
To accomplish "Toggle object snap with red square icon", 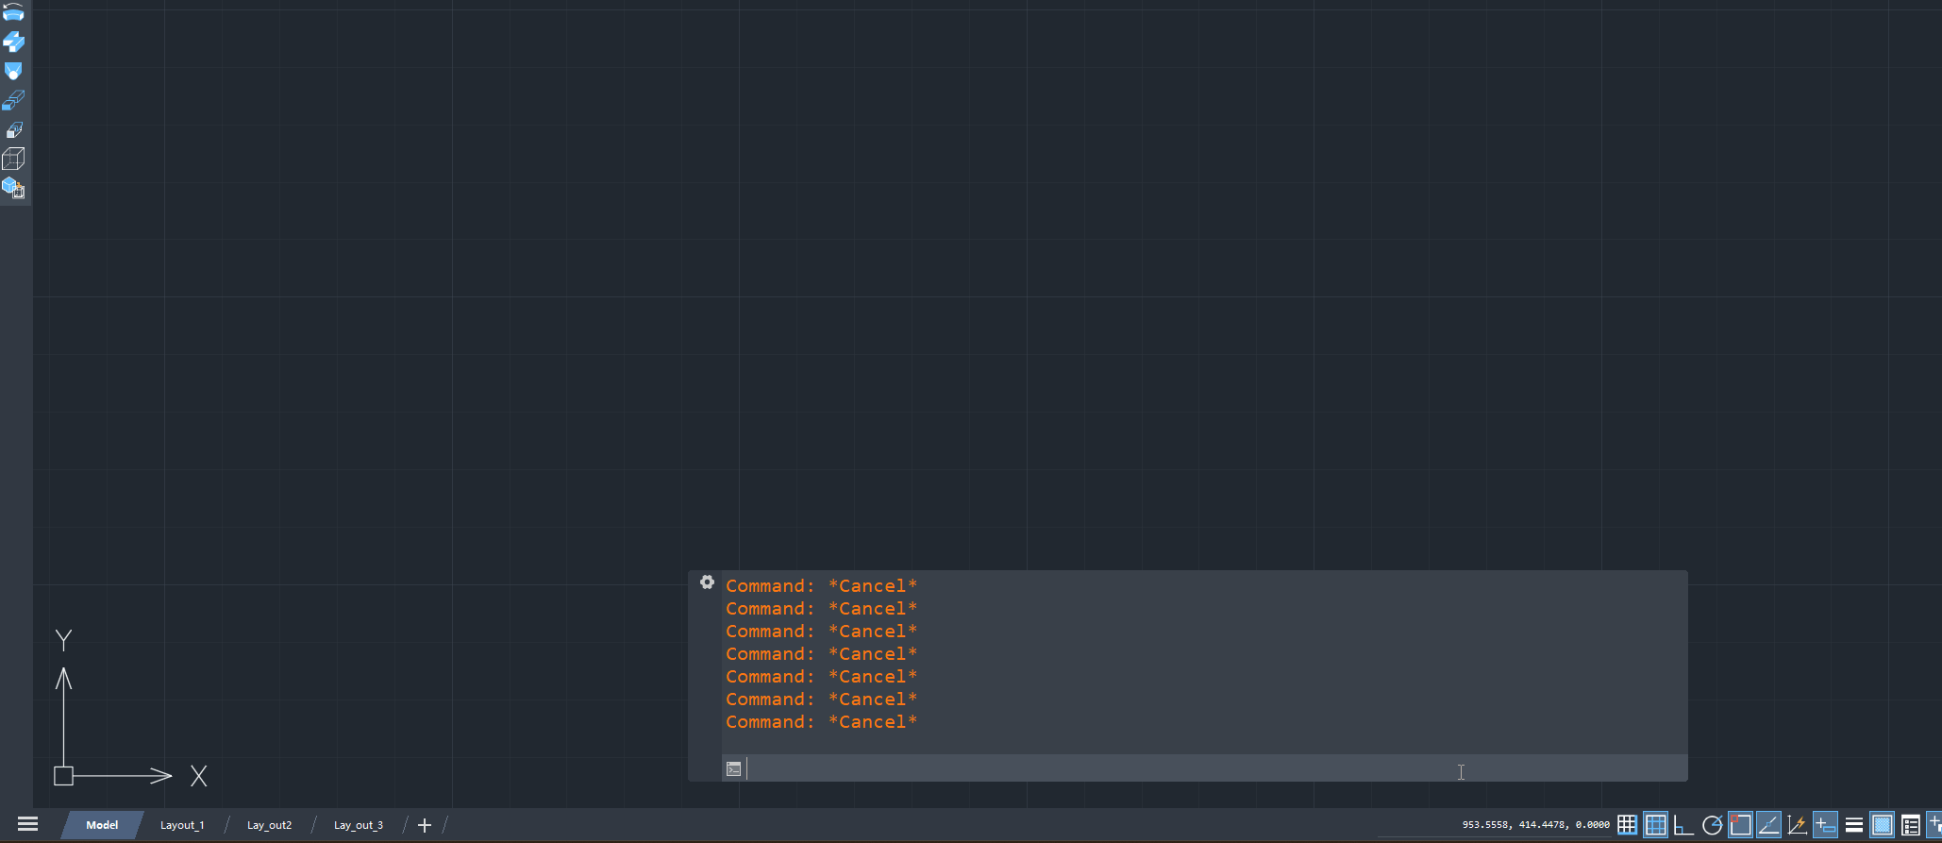I will coord(1740,825).
